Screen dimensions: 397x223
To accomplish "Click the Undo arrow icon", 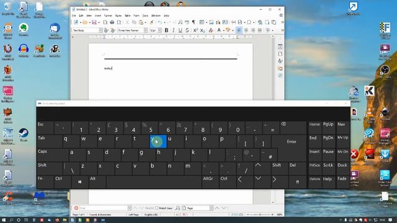I will point(160,22).
